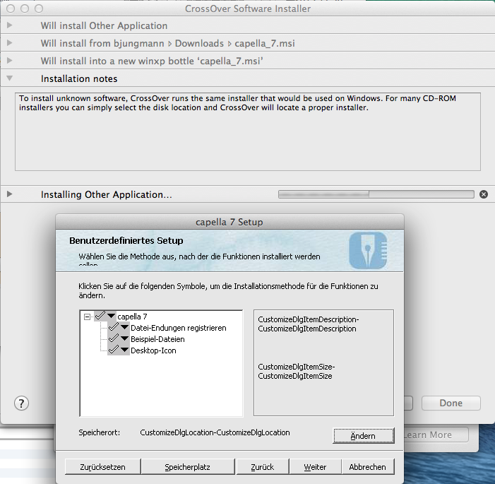The width and height of the screenshot is (495, 484).
Task: Click the 'Benutzerdefiniertes Setup' heading
Action: pyautogui.click(x=126, y=241)
